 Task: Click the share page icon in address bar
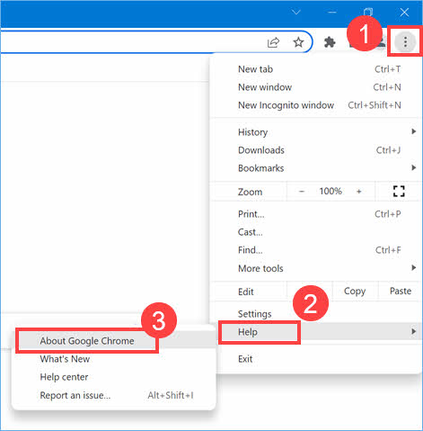[273, 42]
